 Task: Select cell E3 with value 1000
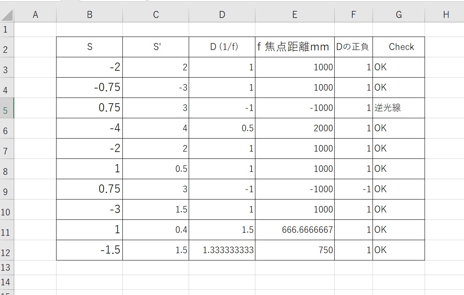click(x=295, y=67)
